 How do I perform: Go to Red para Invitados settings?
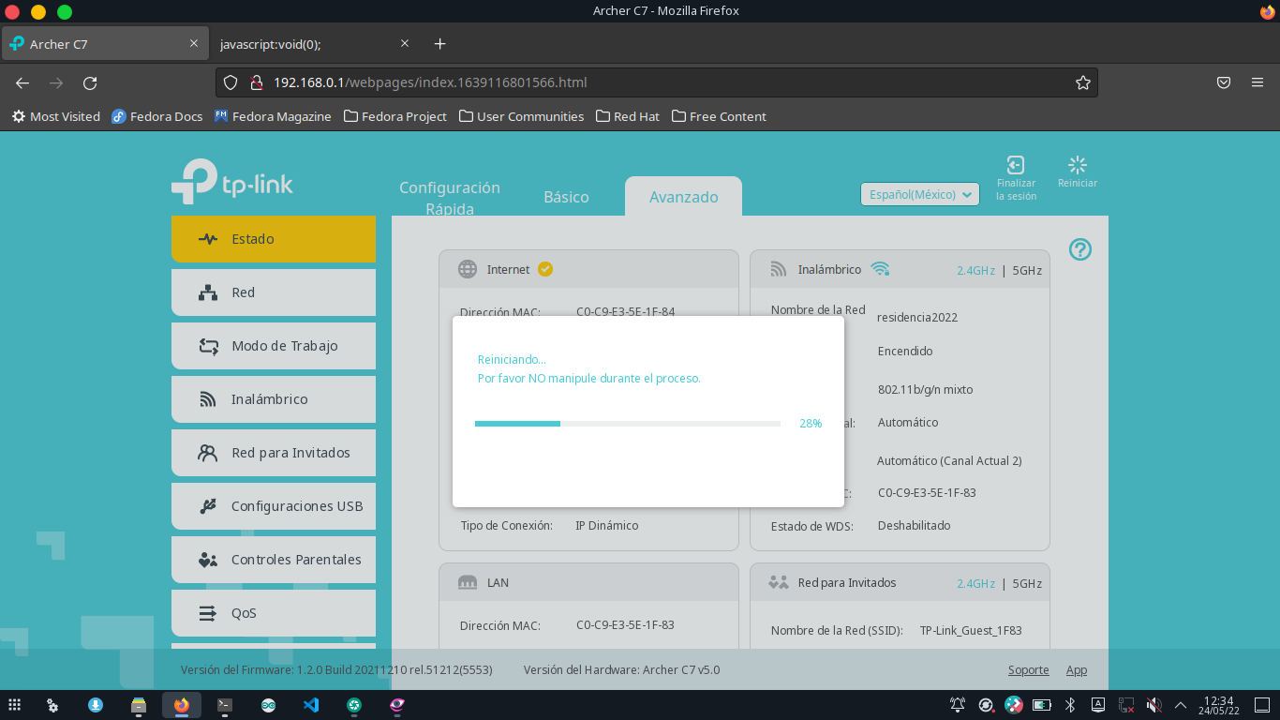click(x=274, y=453)
